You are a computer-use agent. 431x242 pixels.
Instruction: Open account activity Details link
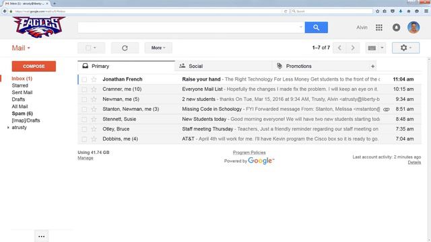[x=414, y=163]
